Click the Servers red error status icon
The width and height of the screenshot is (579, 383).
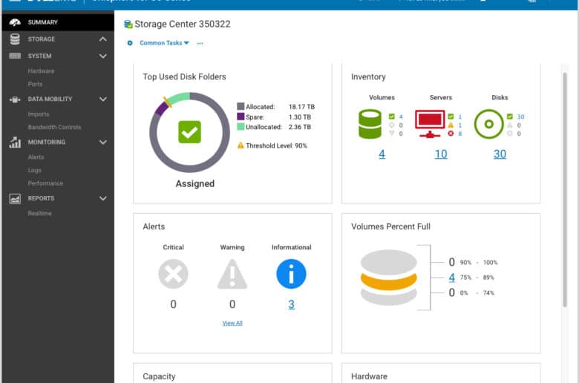pyautogui.click(x=451, y=134)
